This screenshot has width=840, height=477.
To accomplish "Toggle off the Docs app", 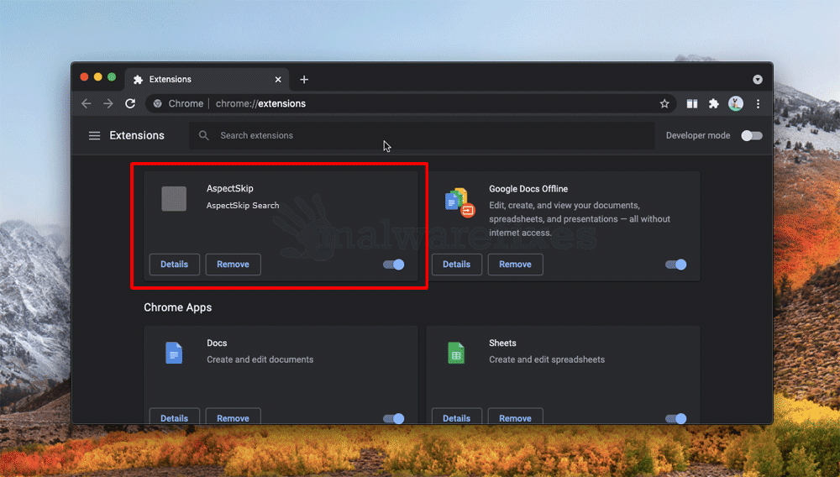I will tap(394, 419).
